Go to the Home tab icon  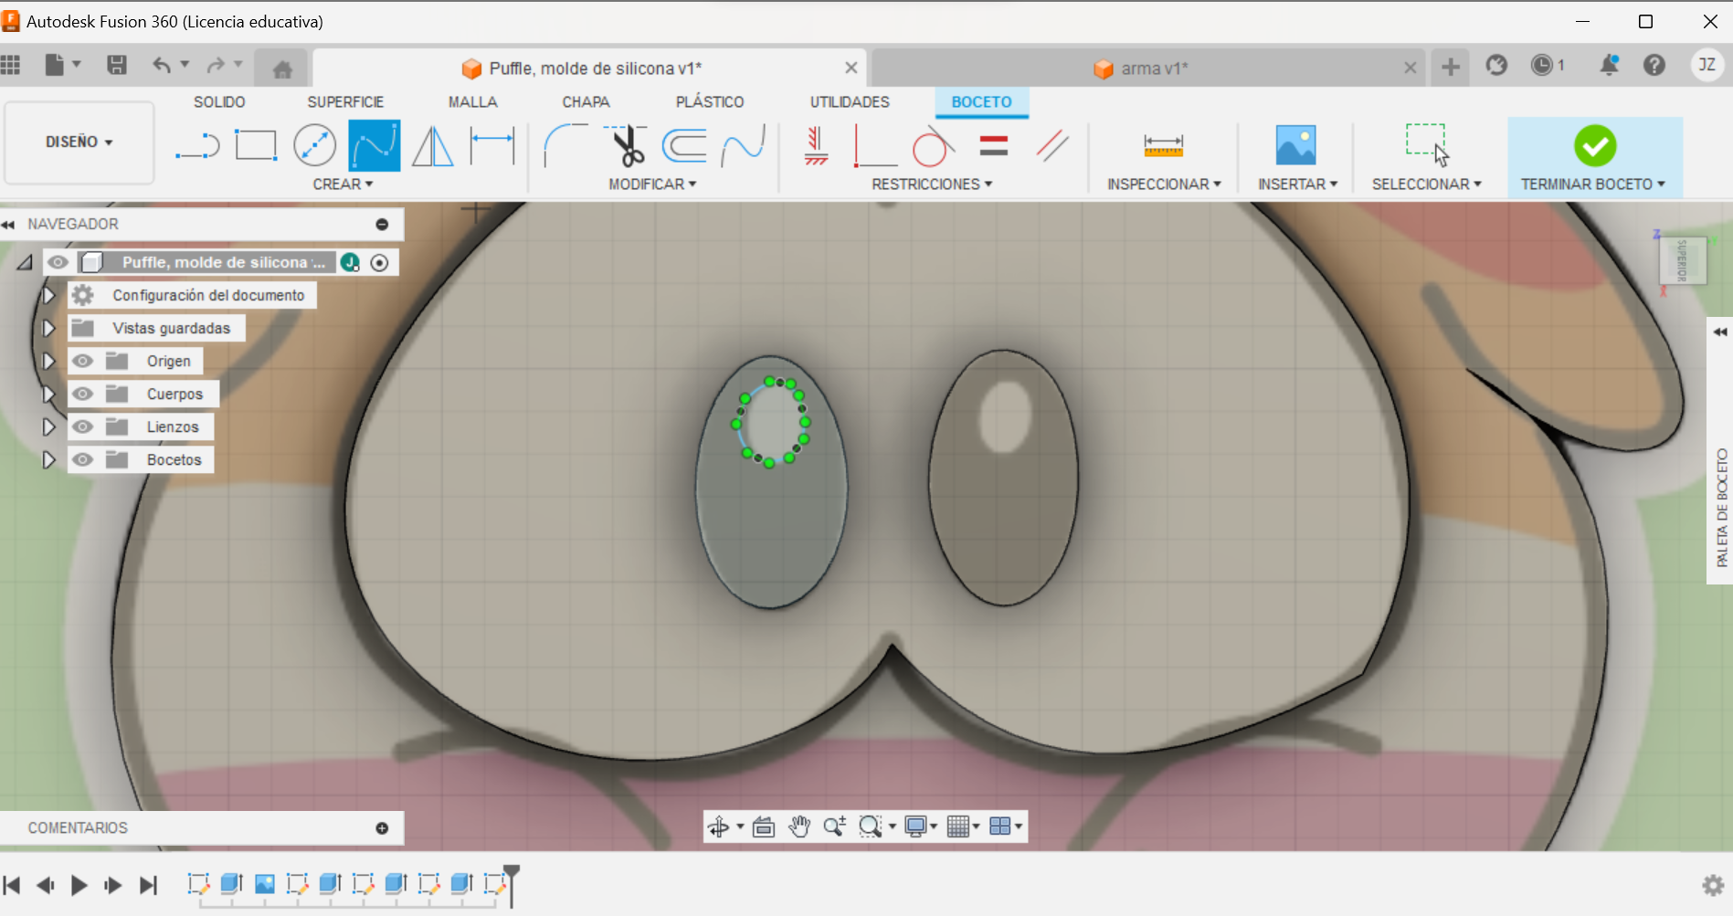click(x=282, y=68)
